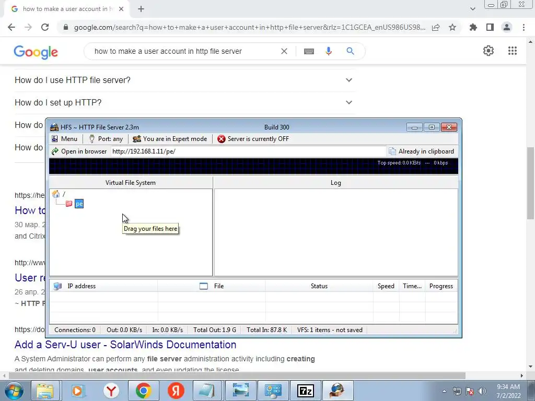Open the media player taskbar icon

78,391
